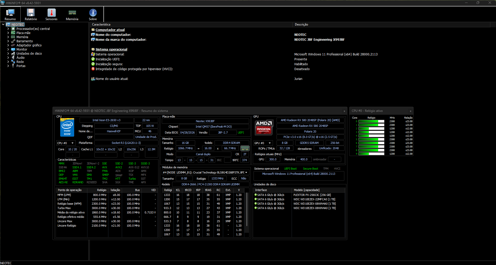Image resolution: width=496 pixels, height=265 pixels.
Task: Click the Core 0 clock bar
Action: 371,121
